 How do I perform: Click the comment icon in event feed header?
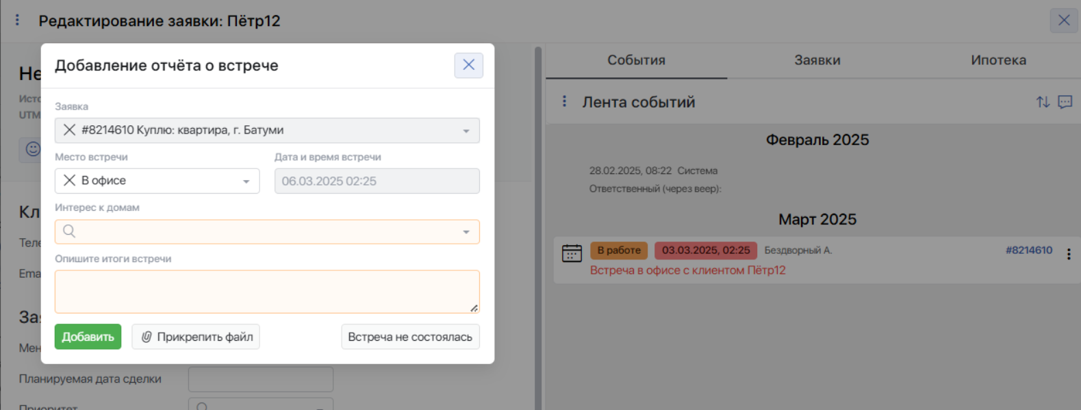[1065, 102]
